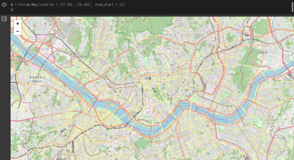
Task: Click the 마곡지구도시 개발지구 label
Action: point(37,79)
